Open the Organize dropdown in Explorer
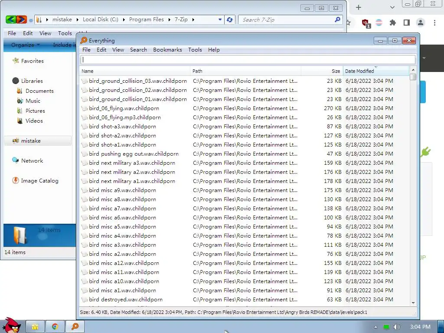Viewport: 444px width, 333px height. 25,45
